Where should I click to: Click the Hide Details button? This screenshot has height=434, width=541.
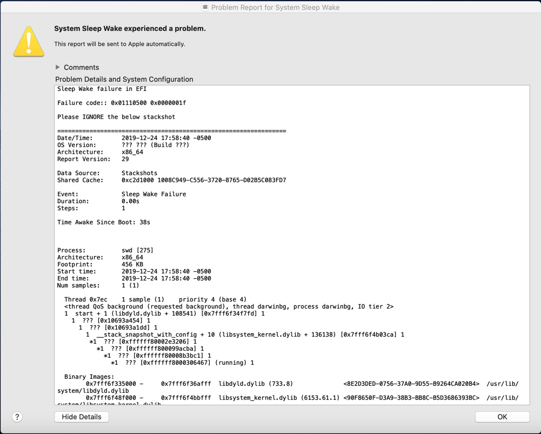(x=82, y=417)
